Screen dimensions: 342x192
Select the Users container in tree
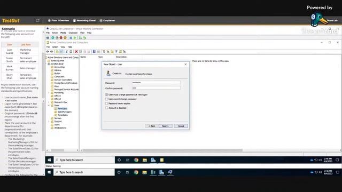click(x=57, y=125)
